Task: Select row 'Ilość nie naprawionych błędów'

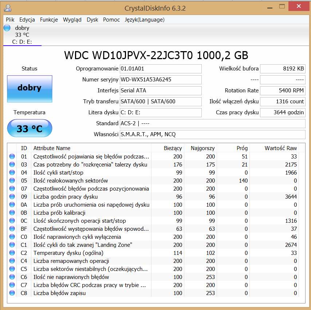Action: tap(153, 277)
